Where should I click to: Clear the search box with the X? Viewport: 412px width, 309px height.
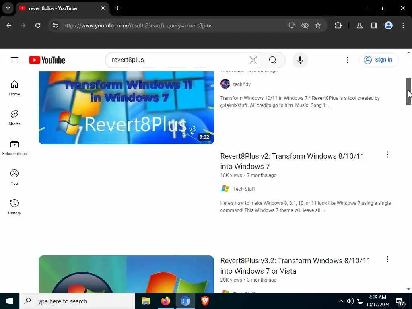coord(253,60)
